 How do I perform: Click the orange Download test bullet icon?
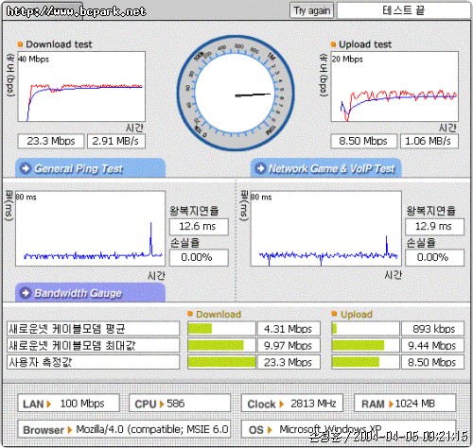[x=20, y=44]
